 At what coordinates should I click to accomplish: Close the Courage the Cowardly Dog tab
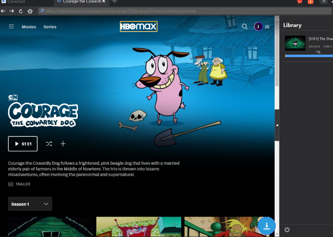[x=104, y=2]
